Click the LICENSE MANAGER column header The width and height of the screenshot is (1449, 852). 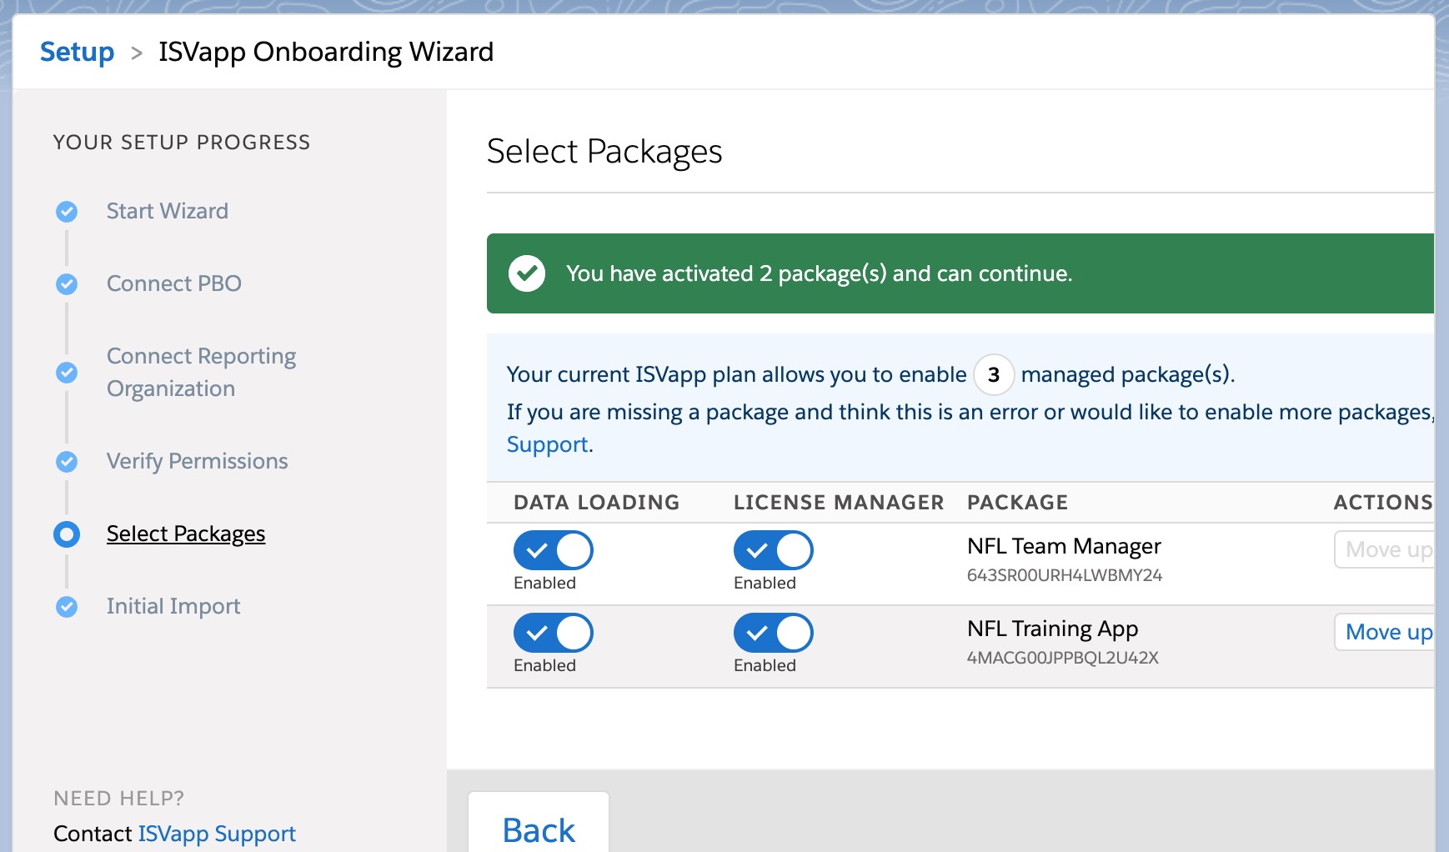(x=839, y=503)
